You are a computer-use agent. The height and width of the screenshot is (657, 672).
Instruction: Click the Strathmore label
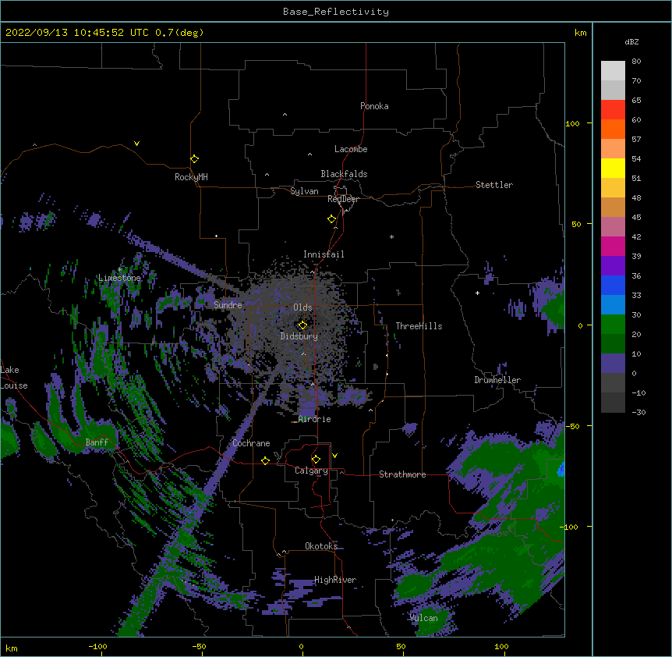[402, 474]
